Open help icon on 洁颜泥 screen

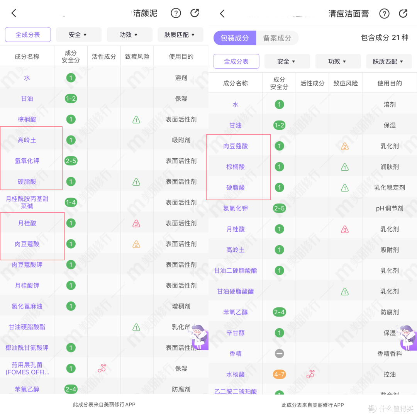(176, 13)
